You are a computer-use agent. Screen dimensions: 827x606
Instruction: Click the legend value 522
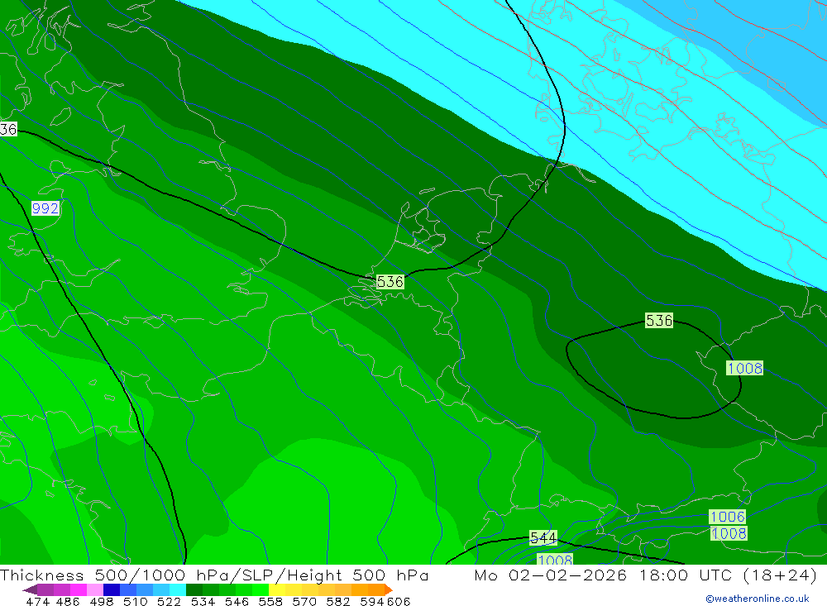(x=169, y=602)
